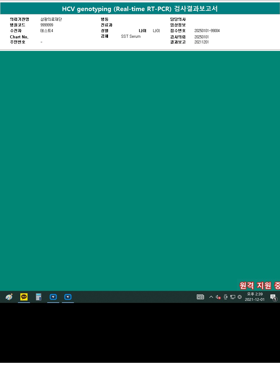Open the Action Center notification icon
Viewport: 280px width, 370px height.
point(273,297)
